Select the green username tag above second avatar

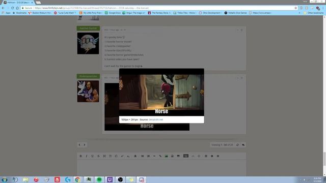[x=88, y=76]
